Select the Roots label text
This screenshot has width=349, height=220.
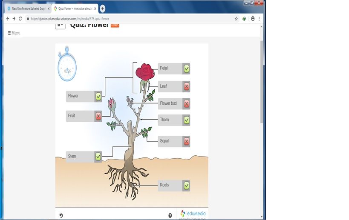tap(164, 185)
